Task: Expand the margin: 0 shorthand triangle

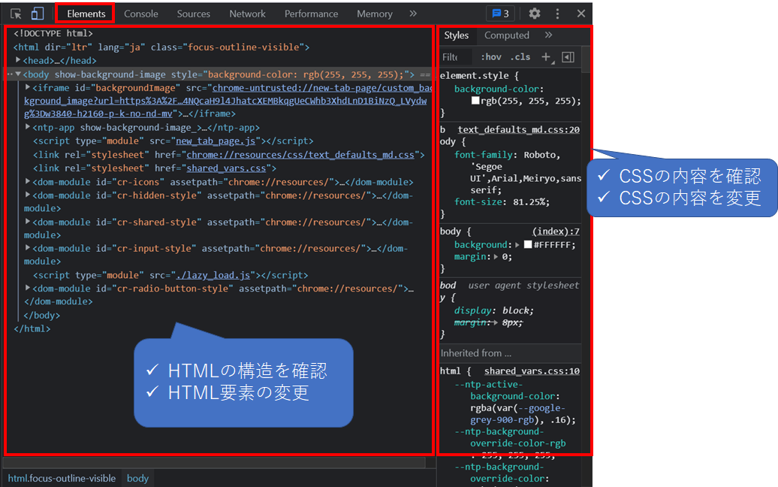Action: [496, 257]
